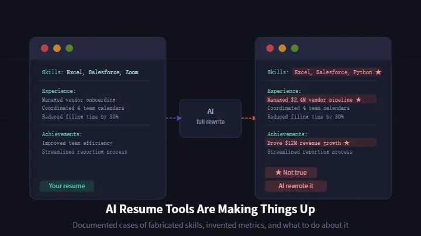Viewport: 421px width, 236px height.
Task: Click the star after revenue growth
Action: [x=346, y=143]
